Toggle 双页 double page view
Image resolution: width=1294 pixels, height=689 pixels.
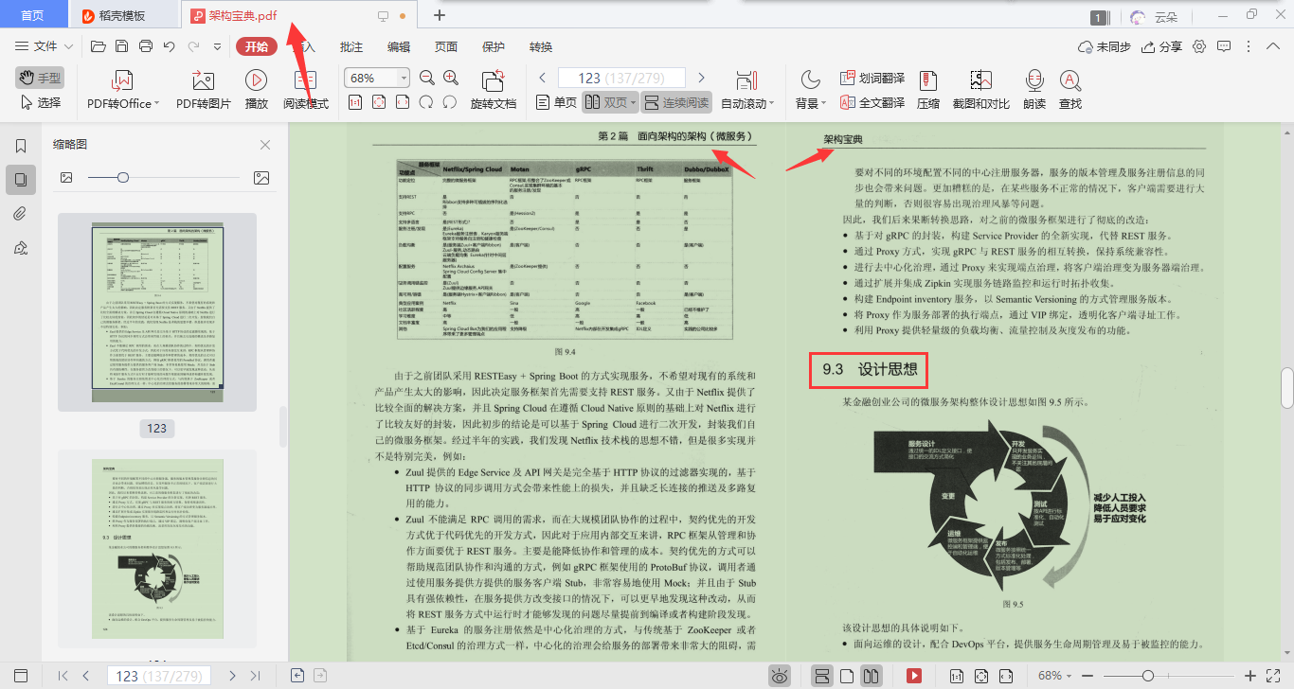pos(605,102)
